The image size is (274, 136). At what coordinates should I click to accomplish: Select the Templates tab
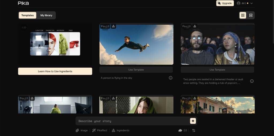[28, 15]
